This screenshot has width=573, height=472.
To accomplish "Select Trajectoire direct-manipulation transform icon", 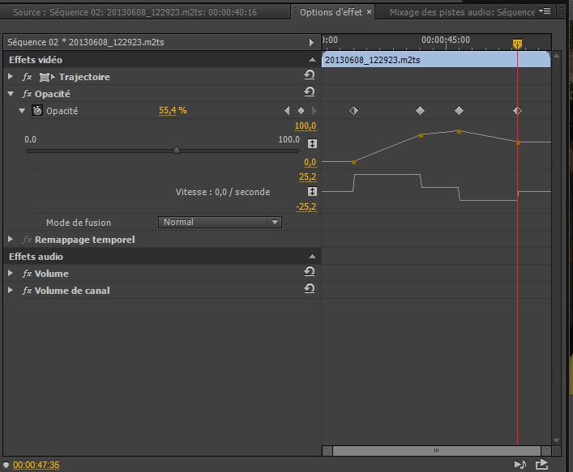I will coord(47,77).
